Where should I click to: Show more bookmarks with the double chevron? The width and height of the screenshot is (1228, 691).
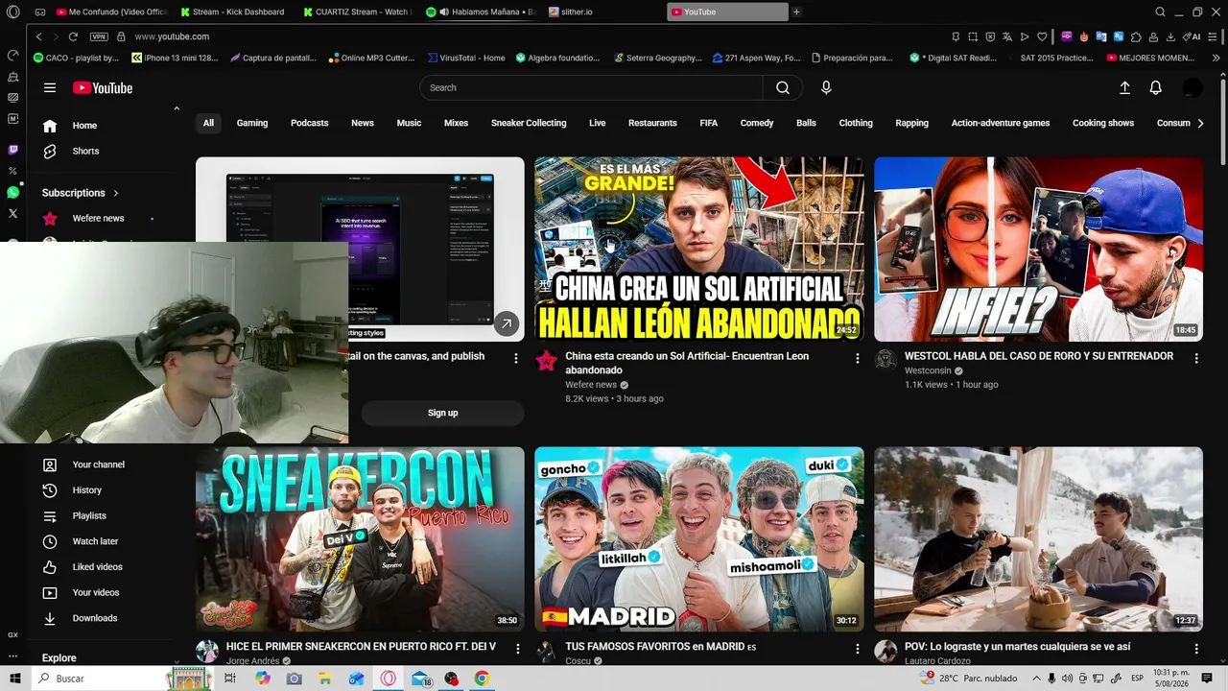tap(1216, 58)
